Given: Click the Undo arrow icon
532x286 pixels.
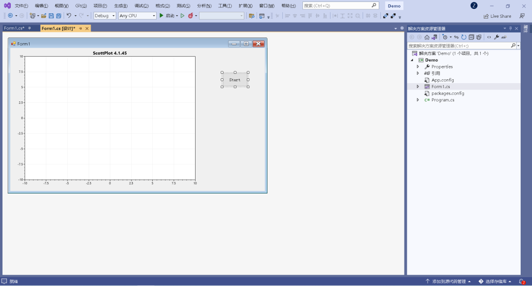Looking at the screenshot, I should [69, 16].
